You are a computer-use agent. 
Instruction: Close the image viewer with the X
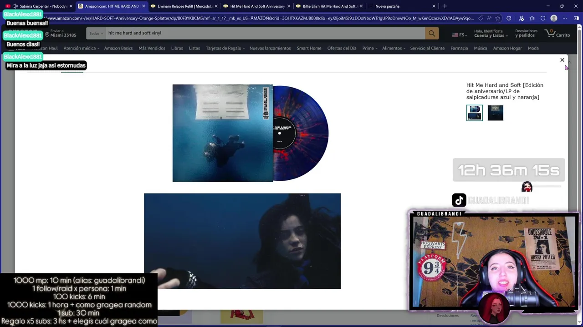click(x=562, y=60)
